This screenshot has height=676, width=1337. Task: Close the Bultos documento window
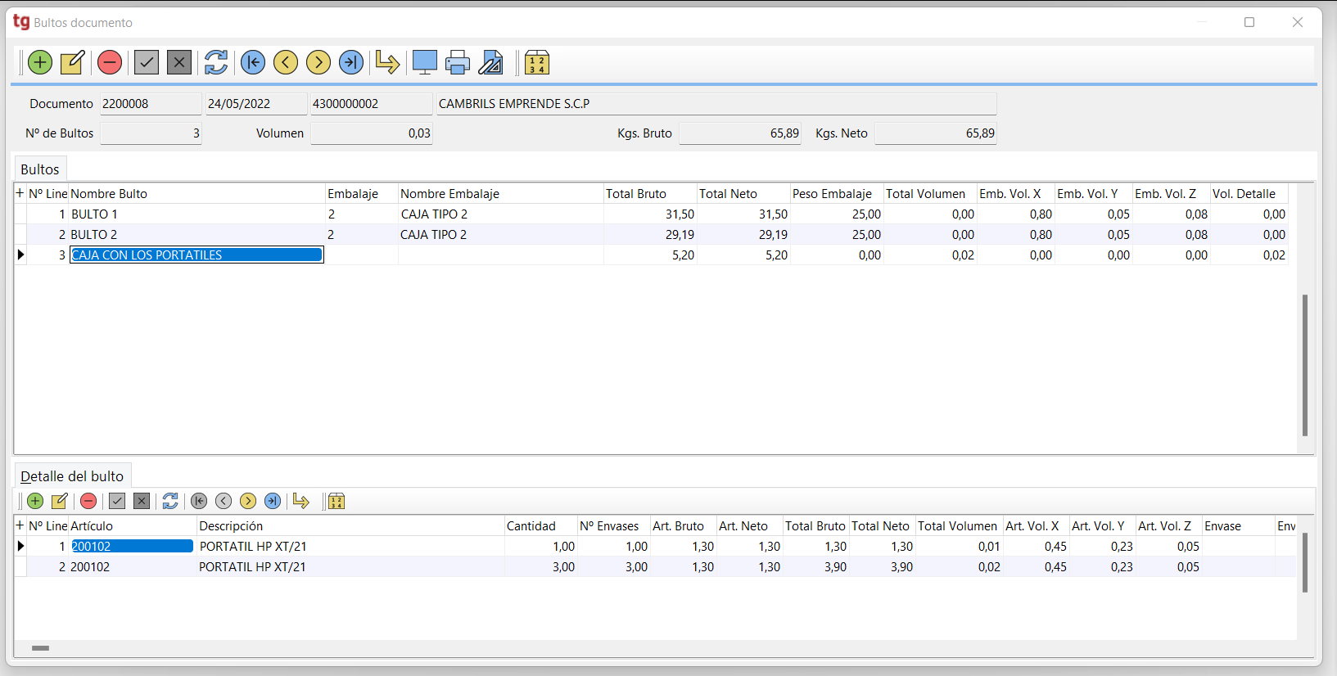1298,22
